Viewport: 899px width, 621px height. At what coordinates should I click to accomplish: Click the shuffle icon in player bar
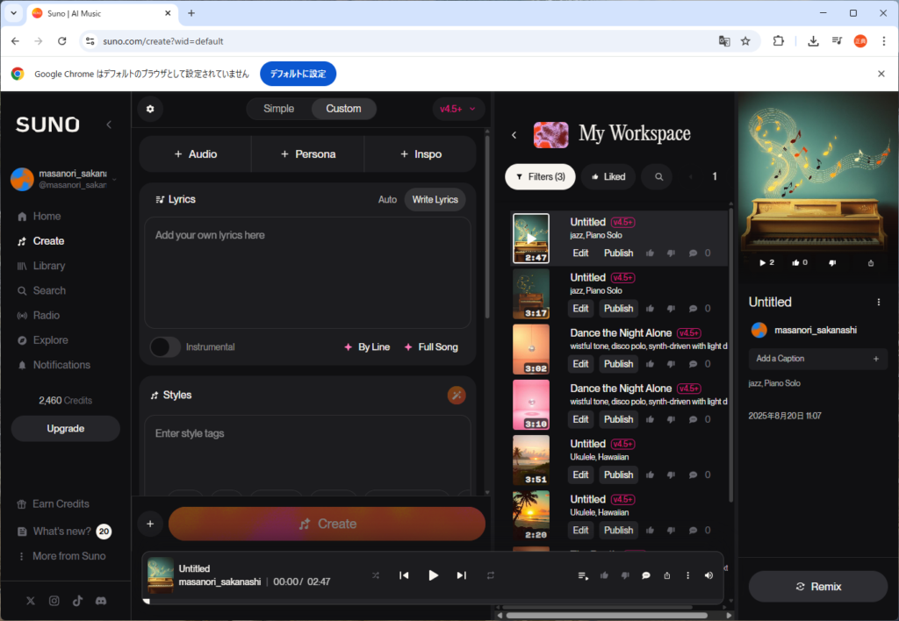point(376,575)
